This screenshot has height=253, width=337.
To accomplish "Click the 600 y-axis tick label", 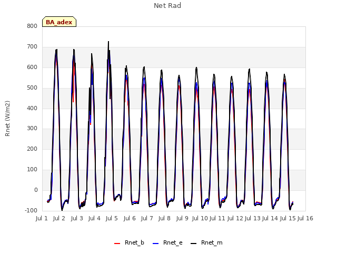I will tap(32, 67).
